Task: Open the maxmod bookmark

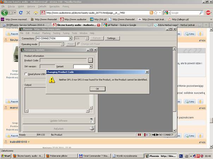Action: point(14,19)
